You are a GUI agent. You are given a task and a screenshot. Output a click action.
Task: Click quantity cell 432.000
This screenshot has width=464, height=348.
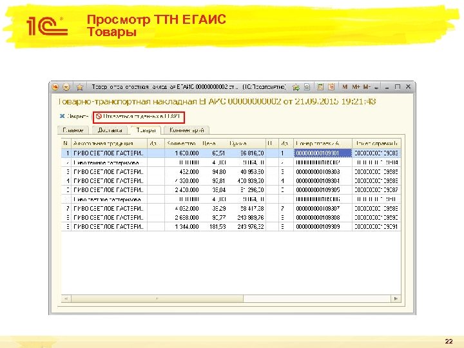click(182, 171)
